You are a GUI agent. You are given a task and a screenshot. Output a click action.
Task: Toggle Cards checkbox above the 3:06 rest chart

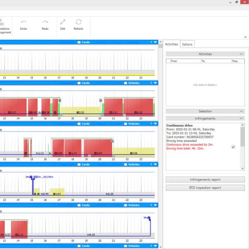click(x=79, y=124)
